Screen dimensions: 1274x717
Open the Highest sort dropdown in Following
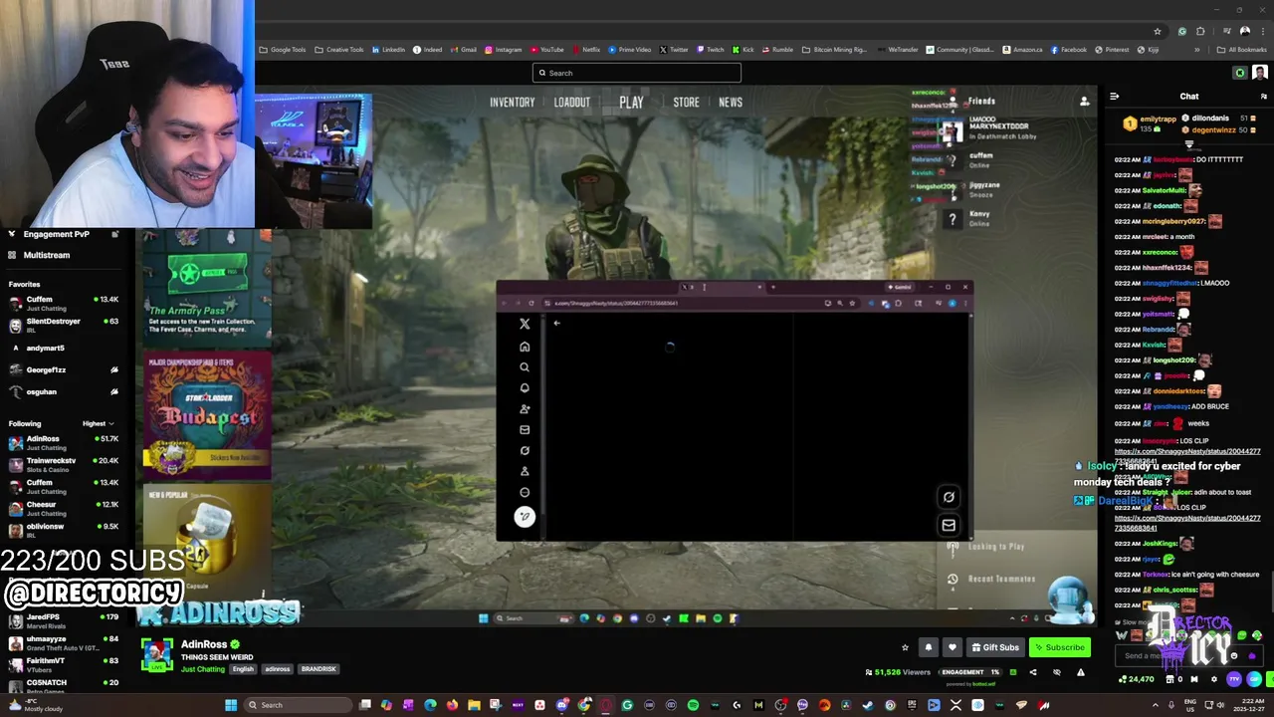pyautogui.click(x=98, y=423)
